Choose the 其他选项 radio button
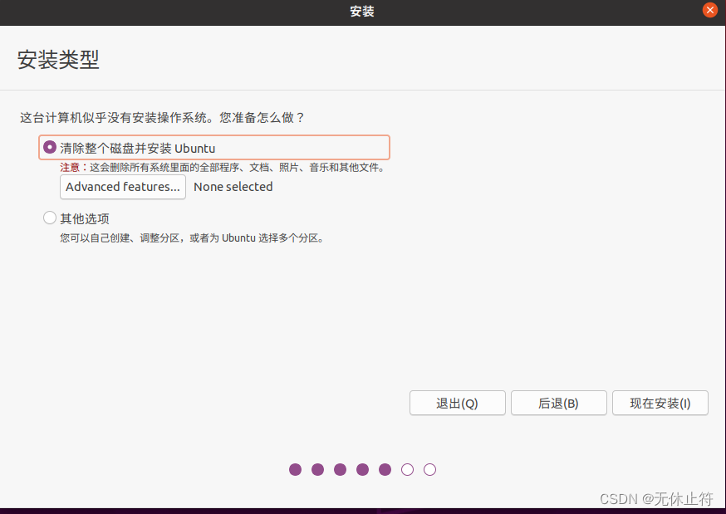The height and width of the screenshot is (514, 726). click(x=50, y=218)
